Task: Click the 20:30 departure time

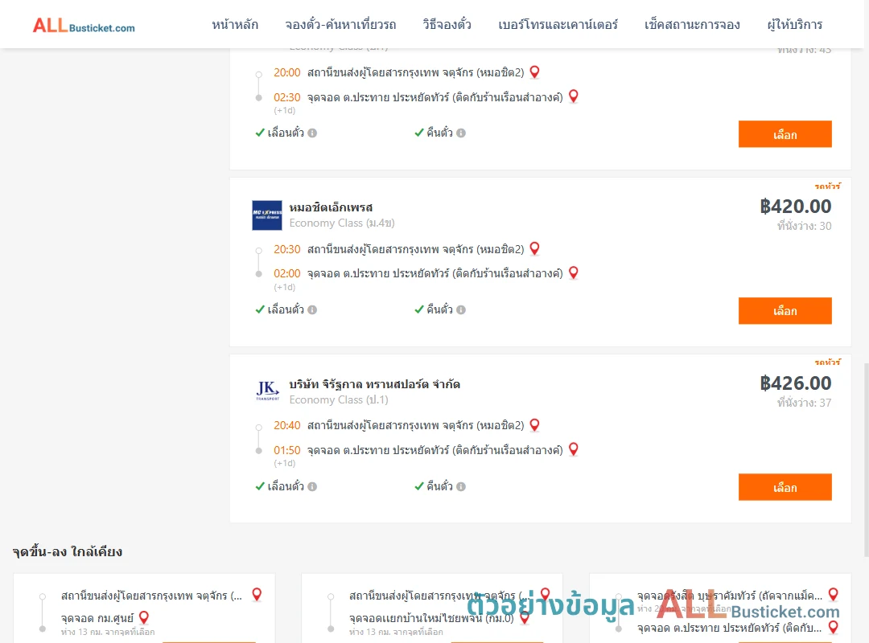Action: click(x=287, y=249)
